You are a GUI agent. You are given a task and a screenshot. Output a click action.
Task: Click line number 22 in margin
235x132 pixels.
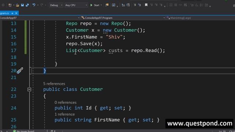pos(14,89)
